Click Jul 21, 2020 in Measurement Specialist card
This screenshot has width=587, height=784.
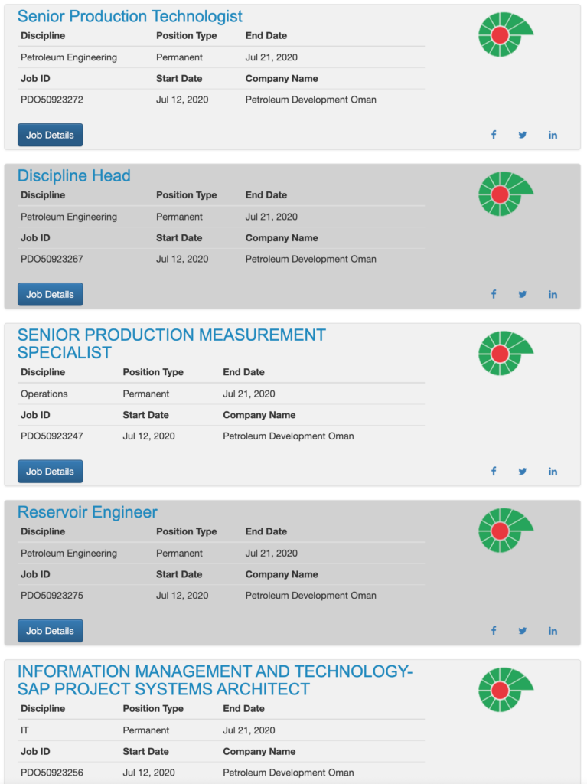249,394
